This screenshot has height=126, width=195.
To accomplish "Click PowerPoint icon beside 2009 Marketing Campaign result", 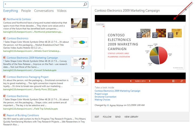I will (x=5, y=58).
